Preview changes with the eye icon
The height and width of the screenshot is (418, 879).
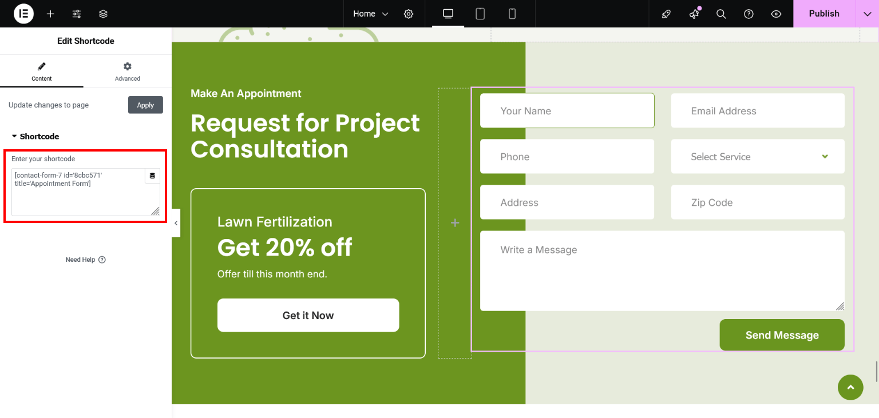pos(776,14)
